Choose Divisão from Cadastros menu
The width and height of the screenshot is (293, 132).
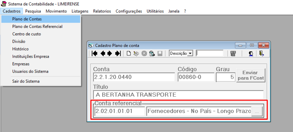[41, 41]
